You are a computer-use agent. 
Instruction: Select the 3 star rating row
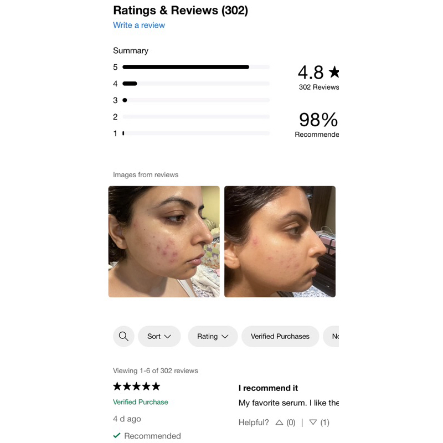(196, 100)
